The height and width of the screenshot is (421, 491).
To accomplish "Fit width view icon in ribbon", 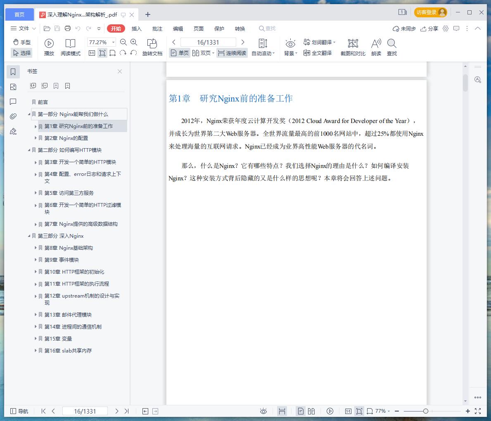I will point(112,53).
